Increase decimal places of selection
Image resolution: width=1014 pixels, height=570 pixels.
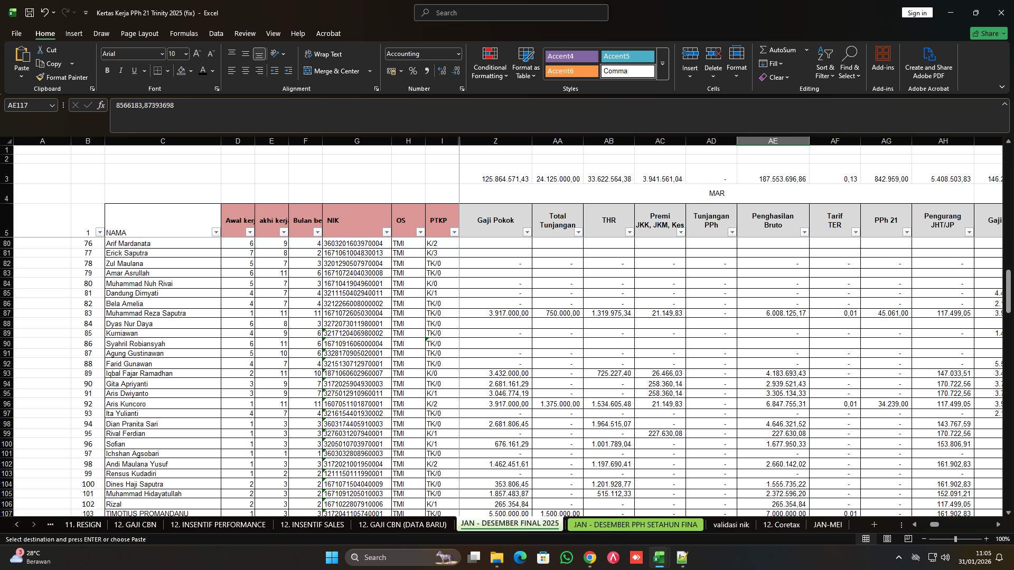coord(442,71)
